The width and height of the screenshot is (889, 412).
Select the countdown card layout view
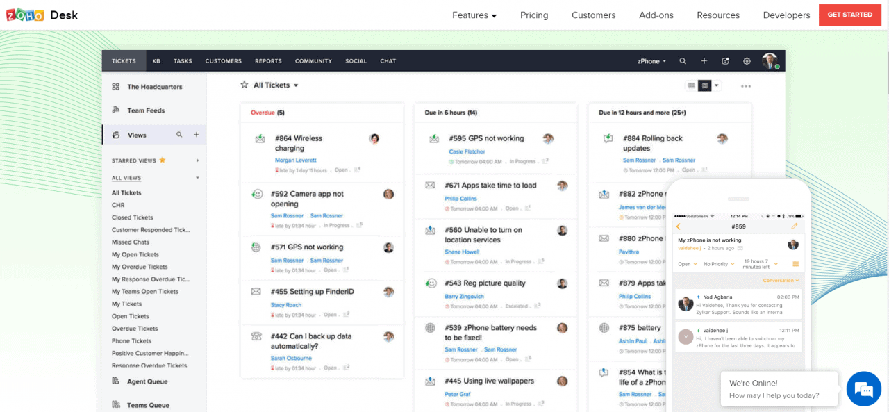[704, 85]
